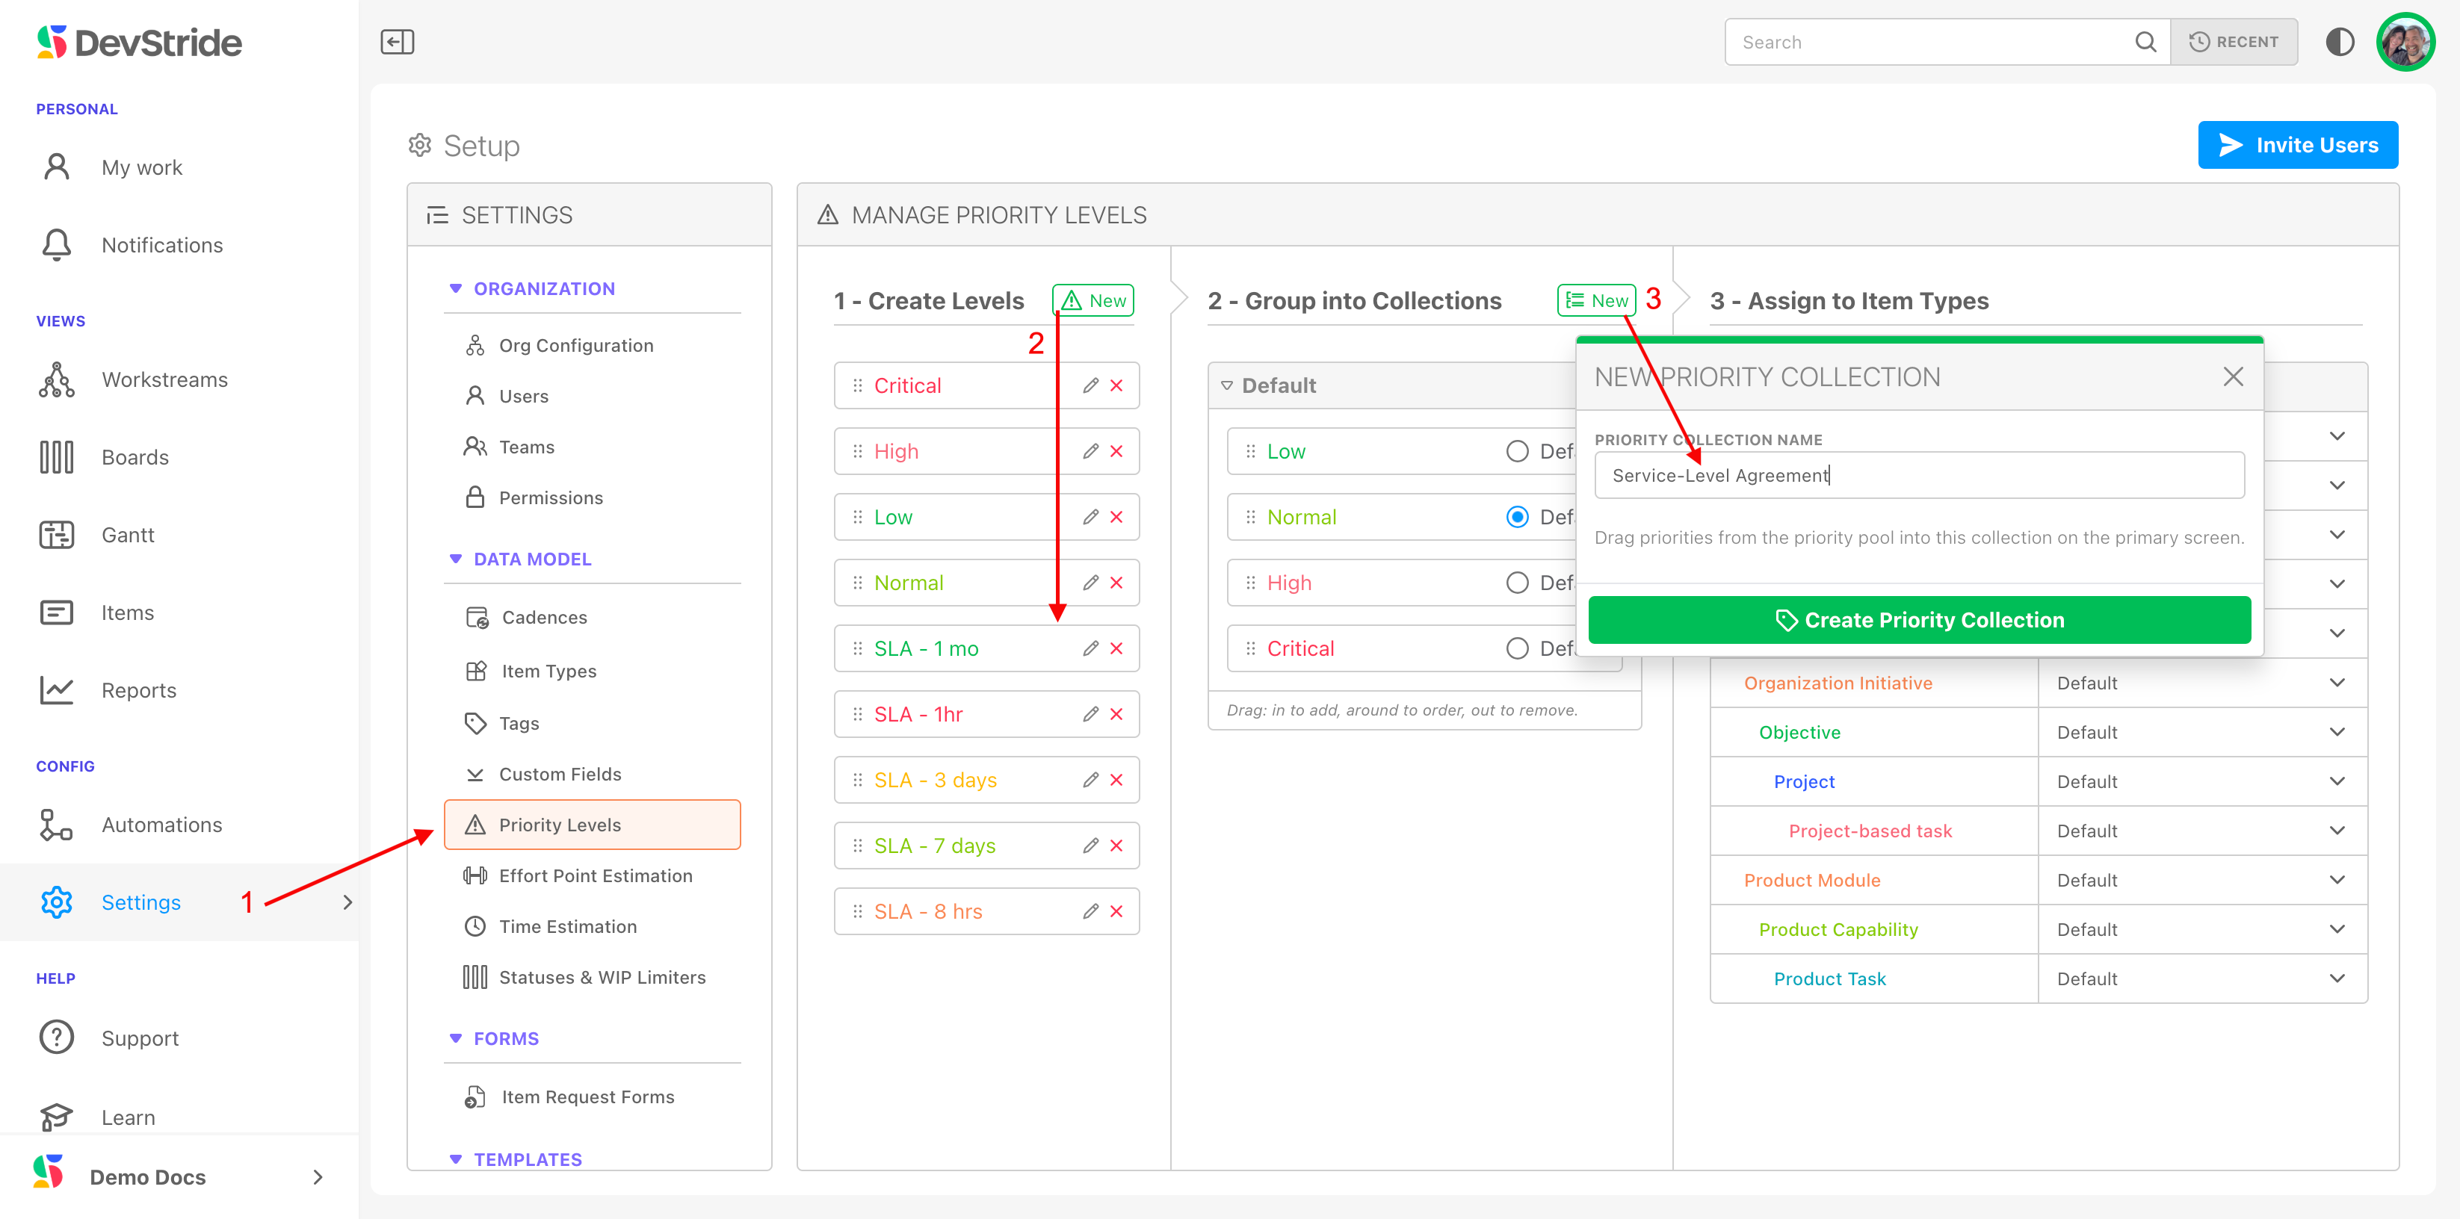
Task: Open Statuses & WIP Limiters settings
Action: 602,978
